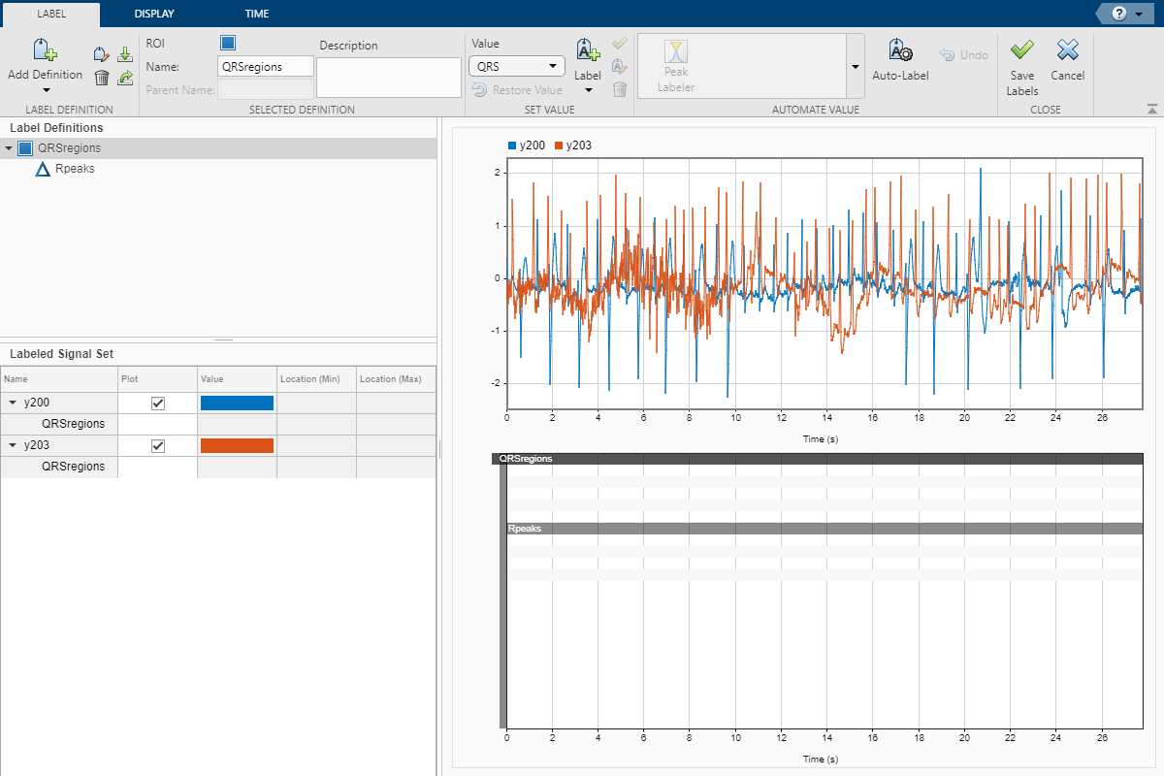Click the Undo button
1164x776 pixels.
click(x=963, y=55)
